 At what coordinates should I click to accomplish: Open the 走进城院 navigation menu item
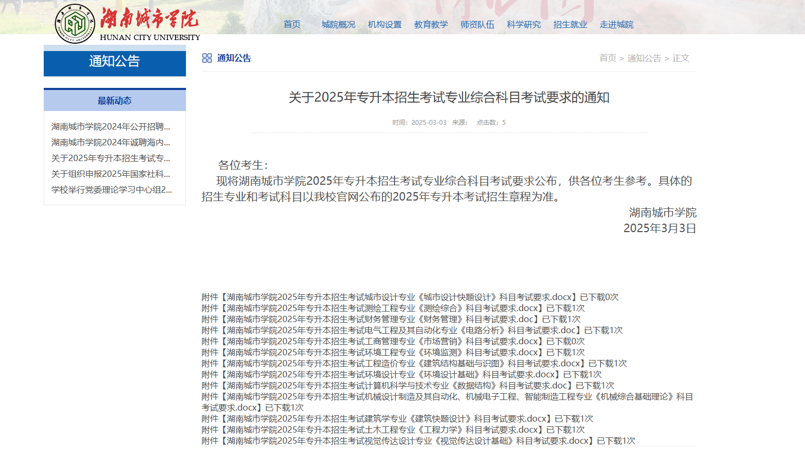(x=616, y=24)
